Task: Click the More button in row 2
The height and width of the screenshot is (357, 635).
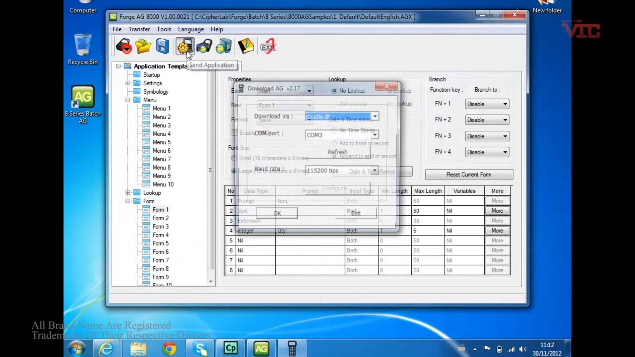Action: pos(497,211)
